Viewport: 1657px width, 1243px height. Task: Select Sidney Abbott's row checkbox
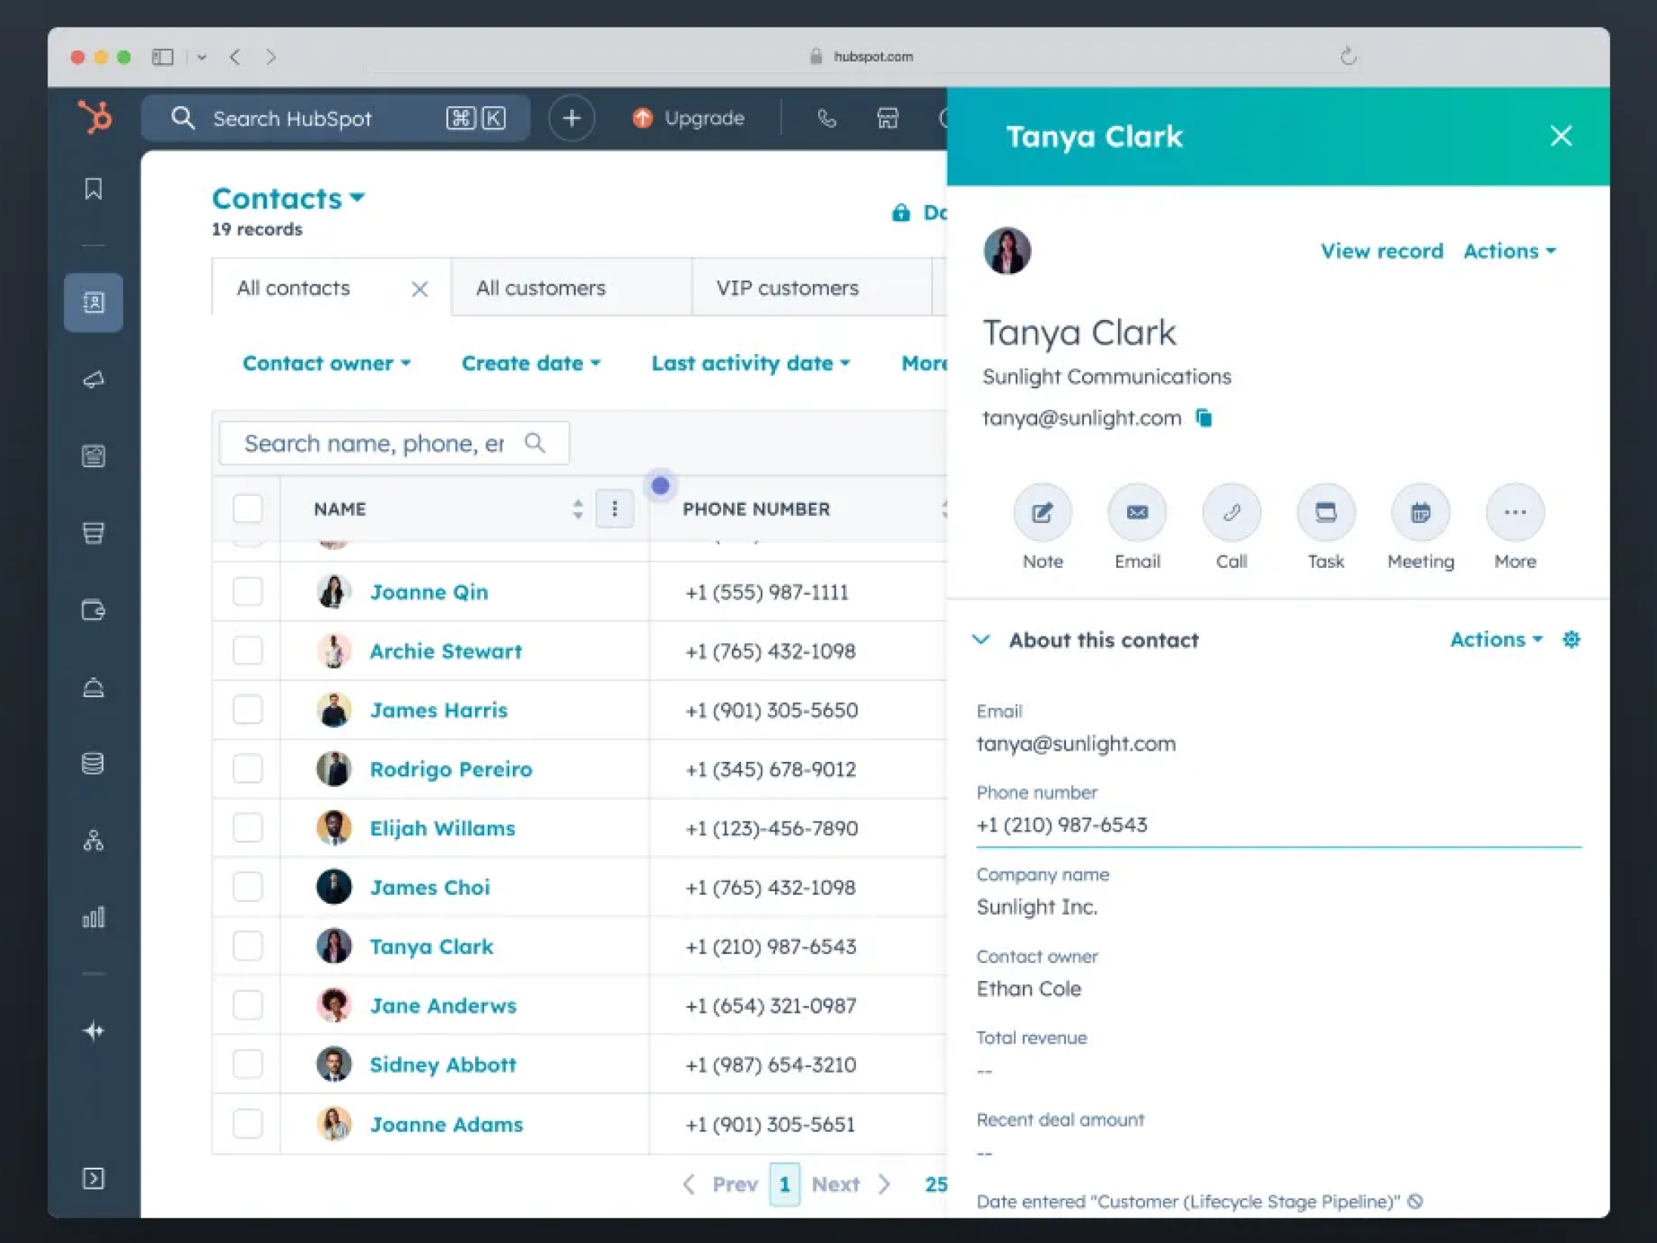(248, 1065)
